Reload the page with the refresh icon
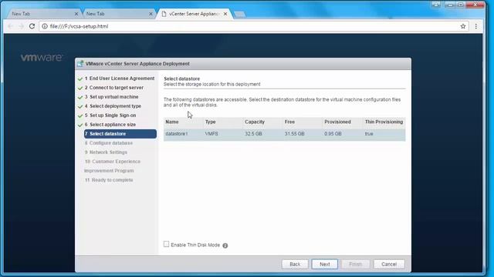The height and width of the screenshot is (277, 494). pos(32,26)
